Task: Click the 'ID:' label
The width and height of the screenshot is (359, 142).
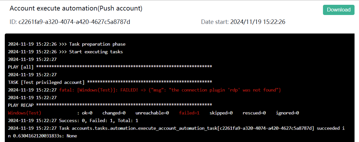Action: tap(13, 22)
